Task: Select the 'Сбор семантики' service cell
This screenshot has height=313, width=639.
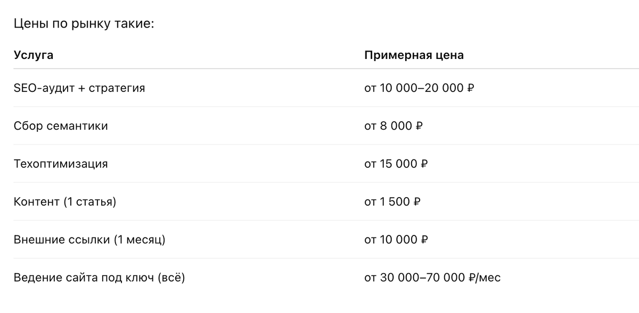Action: coord(61,126)
